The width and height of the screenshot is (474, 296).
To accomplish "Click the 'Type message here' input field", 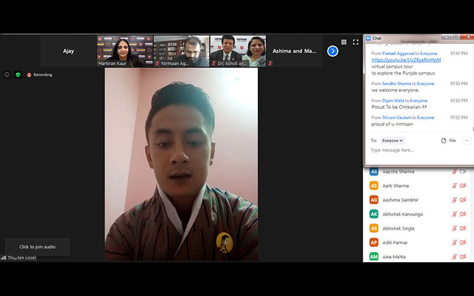I will click(x=415, y=150).
